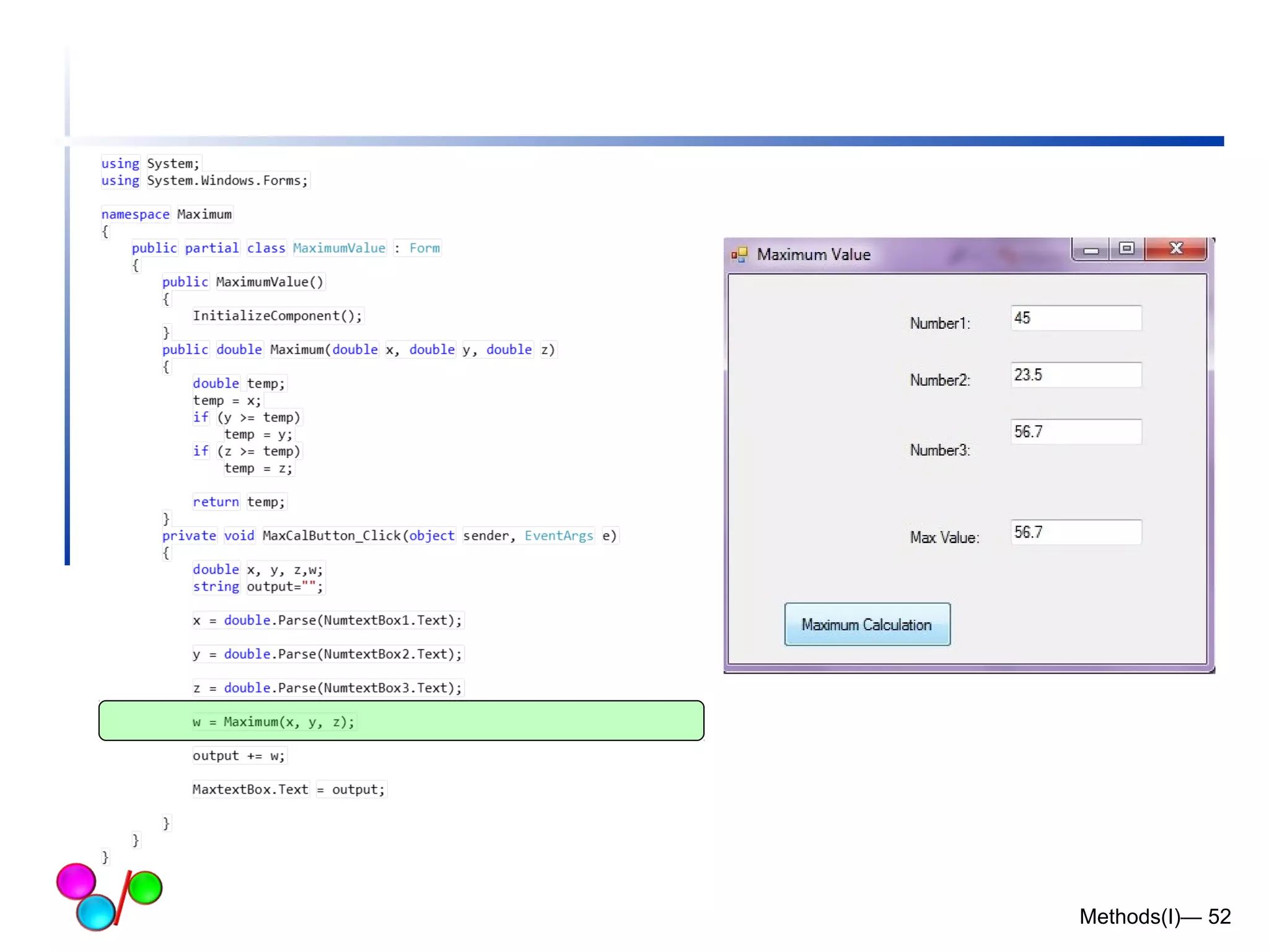The width and height of the screenshot is (1269, 951).
Task: Minimize the Maximum Value window
Action: click(1091, 250)
